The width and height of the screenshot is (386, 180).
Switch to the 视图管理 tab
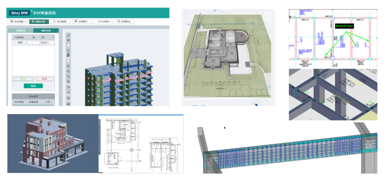pos(20,31)
